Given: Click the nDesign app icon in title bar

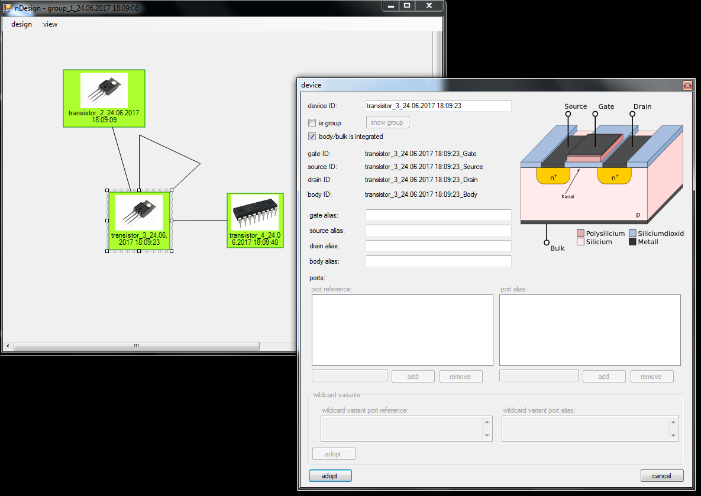Looking at the screenshot, I should coord(8,7).
